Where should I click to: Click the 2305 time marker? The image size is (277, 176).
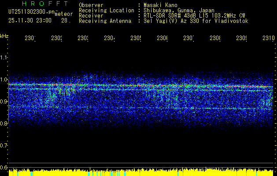[x=136, y=38]
